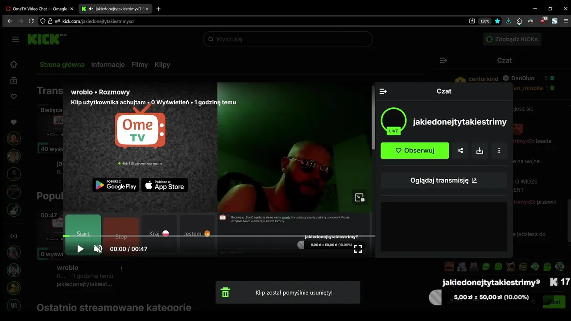Toggle picture-in-picture icon on the video
The height and width of the screenshot is (321, 571).
coord(360,198)
